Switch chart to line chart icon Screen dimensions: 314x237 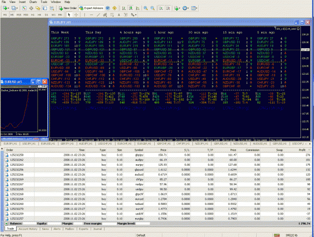[138, 8]
